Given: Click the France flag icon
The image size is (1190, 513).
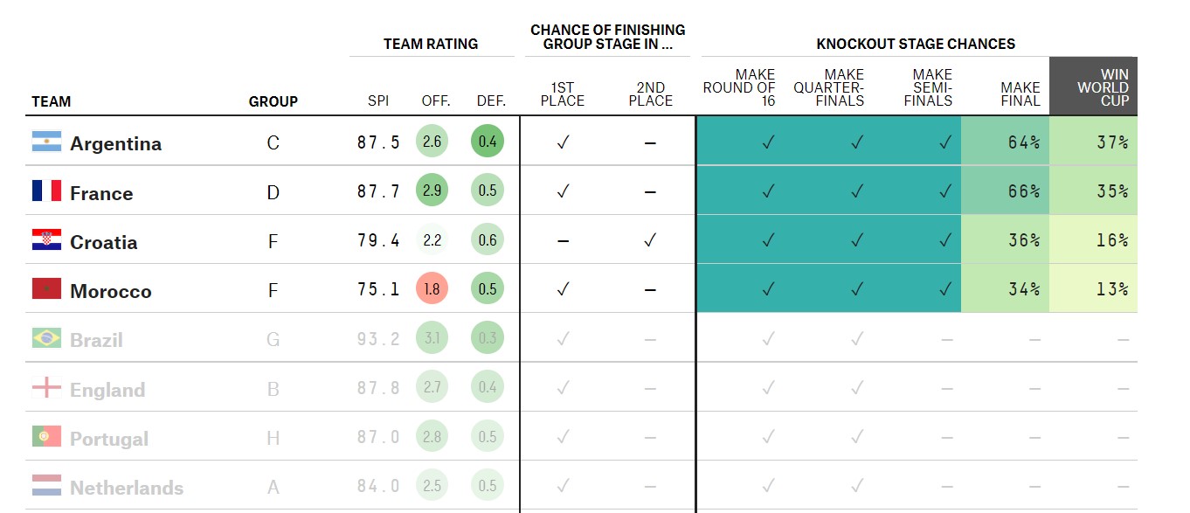Looking at the screenshot, I should pos(46,191).
